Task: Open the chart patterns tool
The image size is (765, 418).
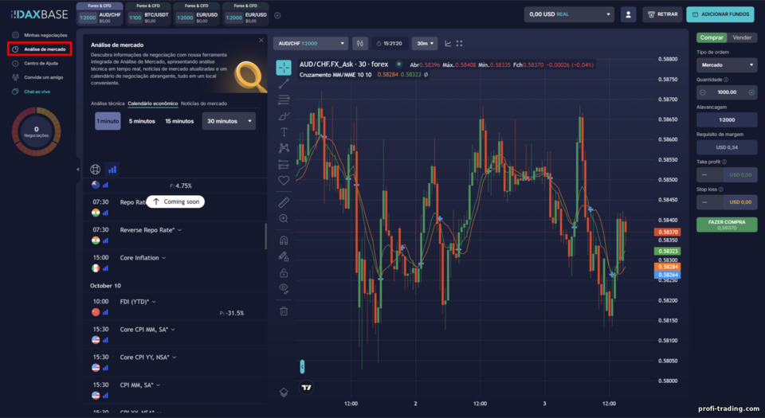Action: coord(284,147)
